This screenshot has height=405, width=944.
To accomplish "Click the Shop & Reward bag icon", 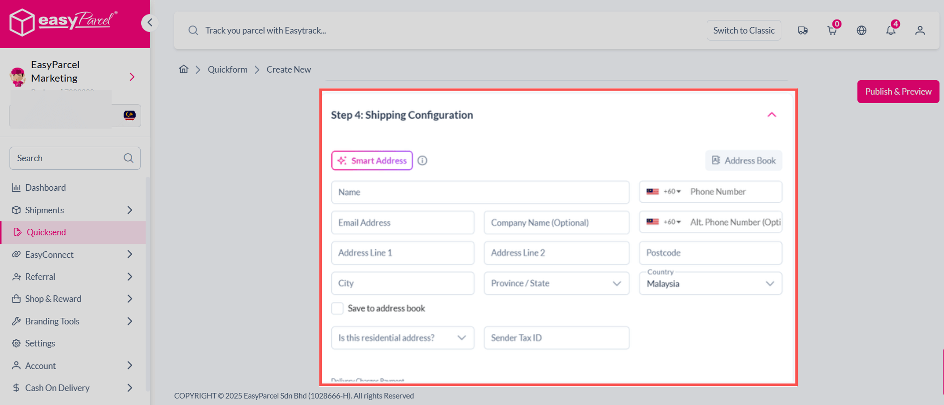I will [16, 299].
